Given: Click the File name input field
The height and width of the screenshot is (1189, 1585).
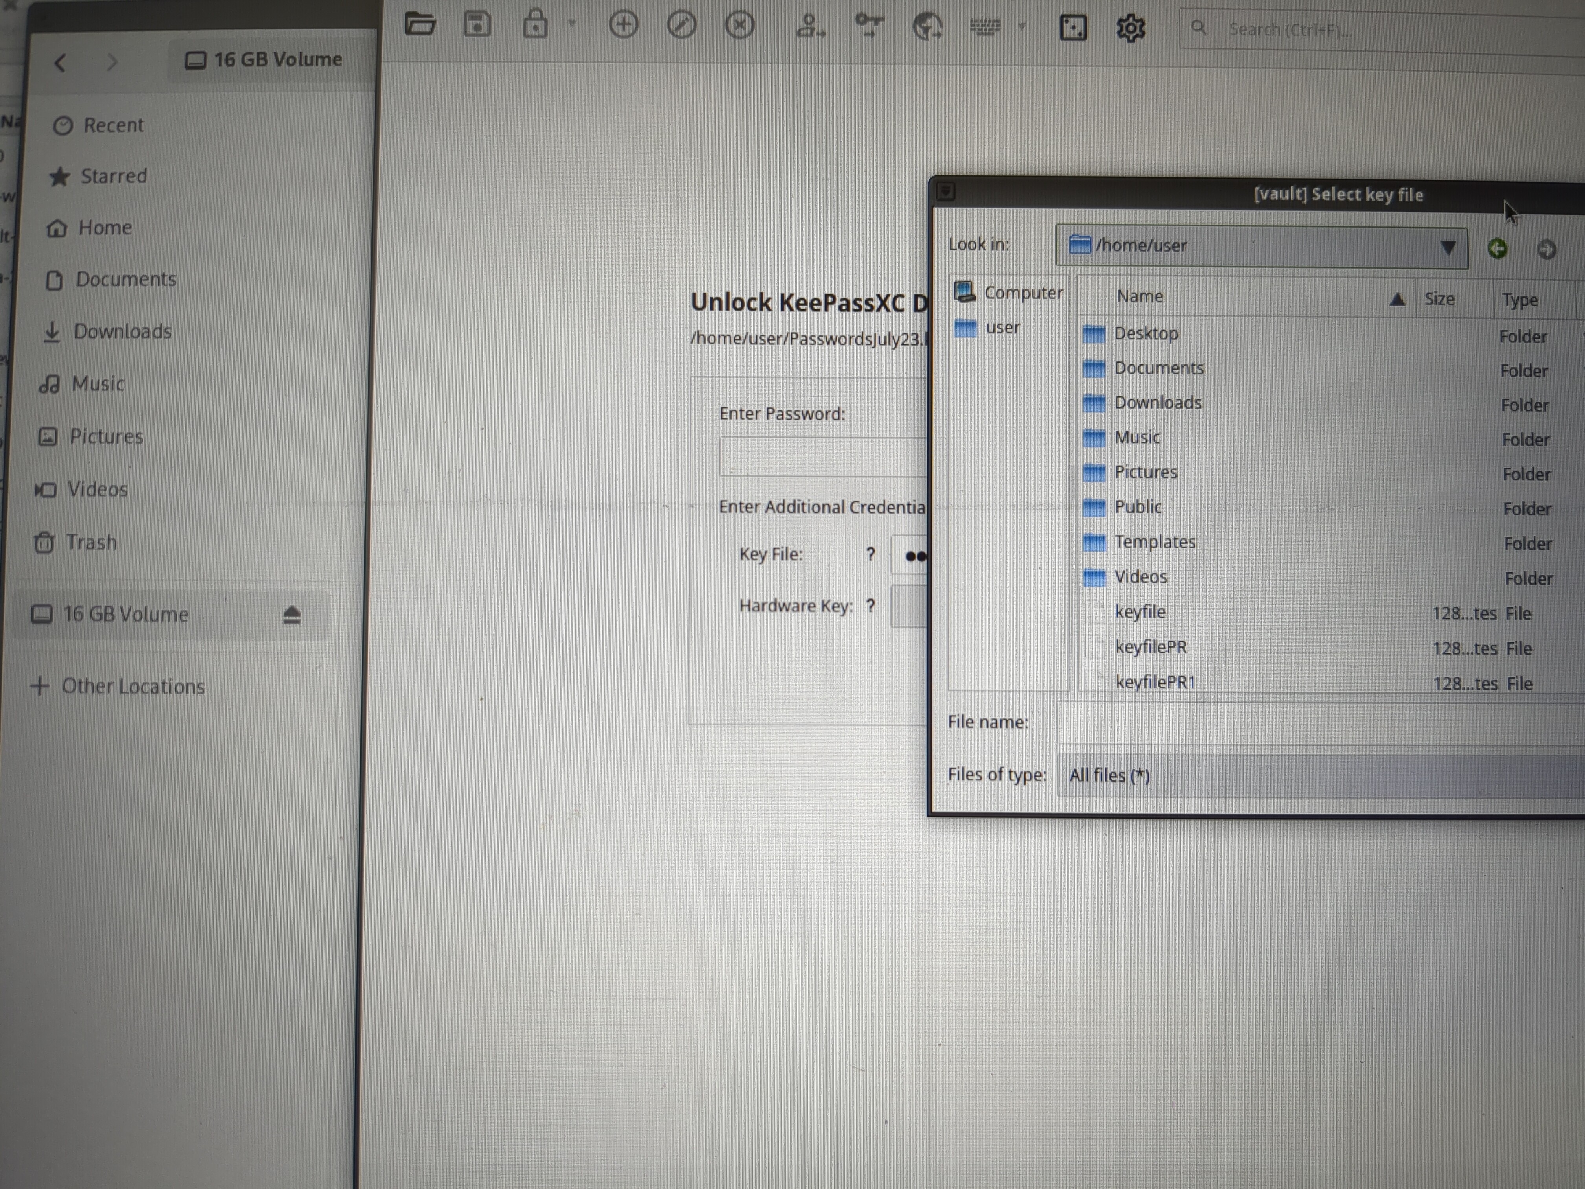Looking at the screenshot, I should 1320,724.
